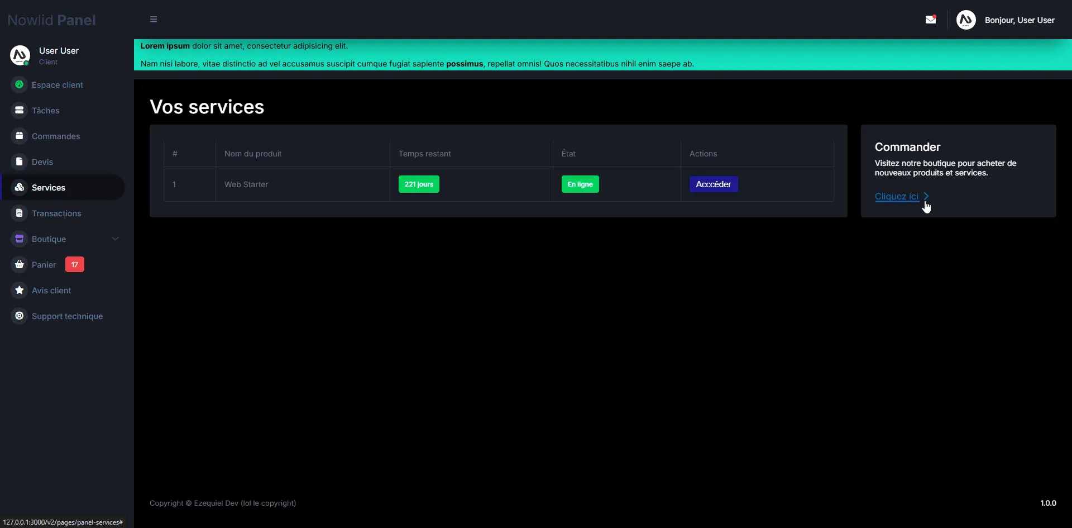
Task: Click the Avis client star icon
Action: [20, 291]
